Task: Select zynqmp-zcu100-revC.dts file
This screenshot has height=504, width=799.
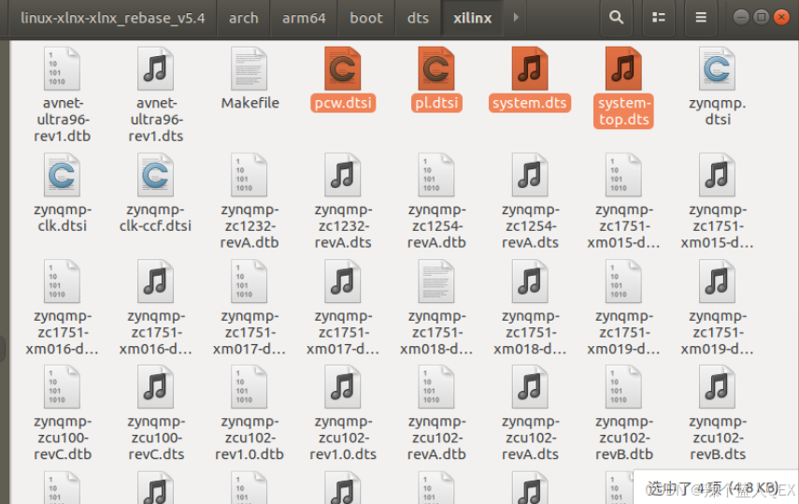Action: click(156, 413)
